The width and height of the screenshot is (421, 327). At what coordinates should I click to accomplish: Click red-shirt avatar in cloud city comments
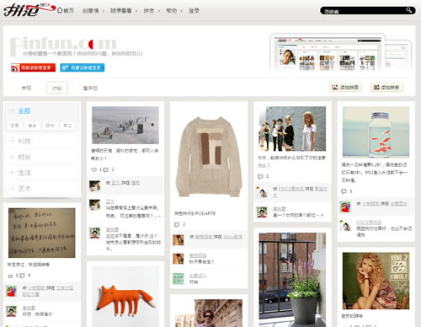[x=94, y=233]
